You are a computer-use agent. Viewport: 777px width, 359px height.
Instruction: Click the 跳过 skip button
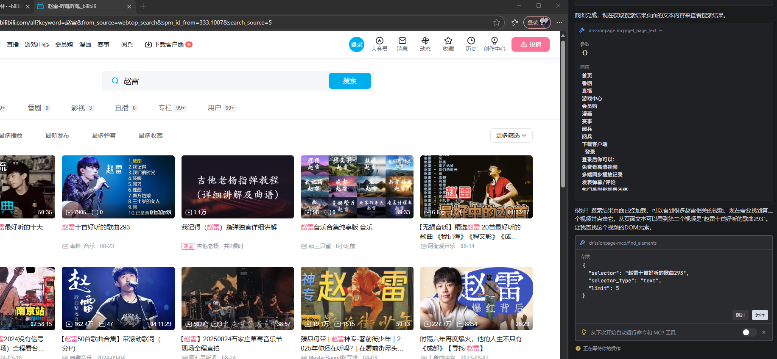click(741, 315)
